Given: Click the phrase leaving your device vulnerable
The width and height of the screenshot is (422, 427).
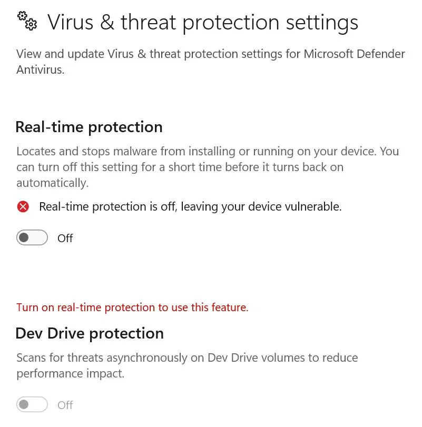Looking at the screenshot, I should click(261, 207).
